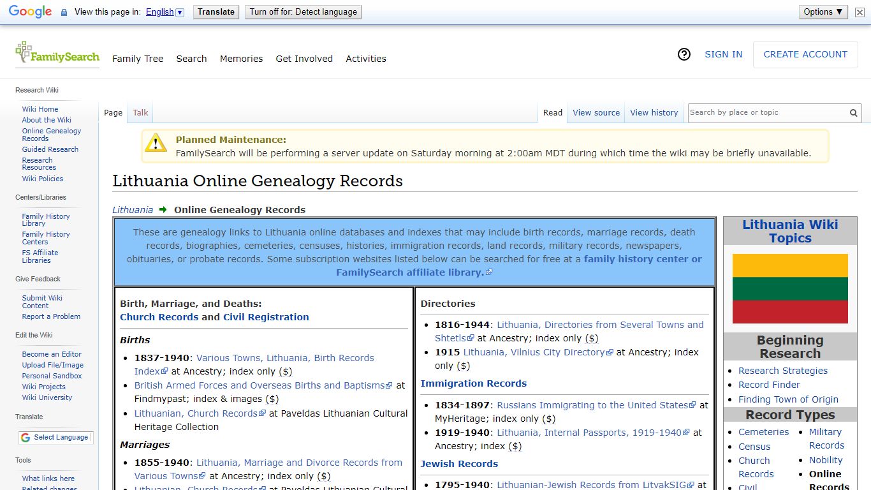Open Lithuania Wiki Topics heading link
The height and width of the screenshot is (490, 871).
tap(790, 231)
